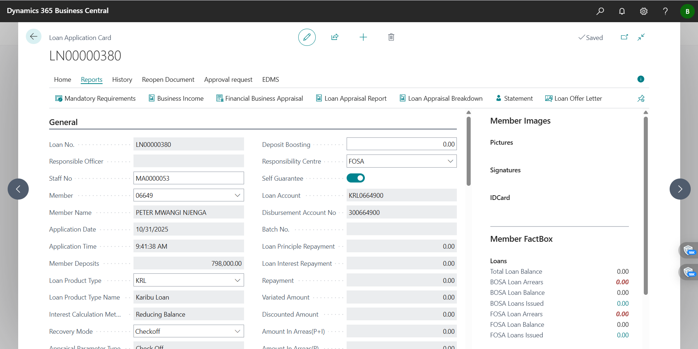Open notifications via the bell icon
Screen dimensions: 698x349
pyautogui.click(x=622, y=11)
